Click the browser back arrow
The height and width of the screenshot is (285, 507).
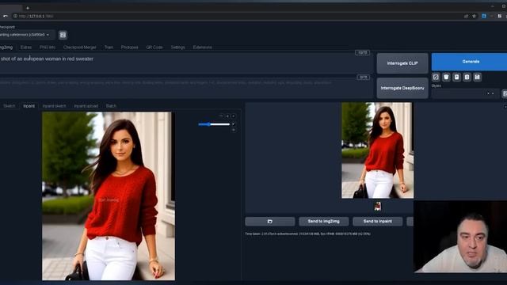[x=6, y=16]
